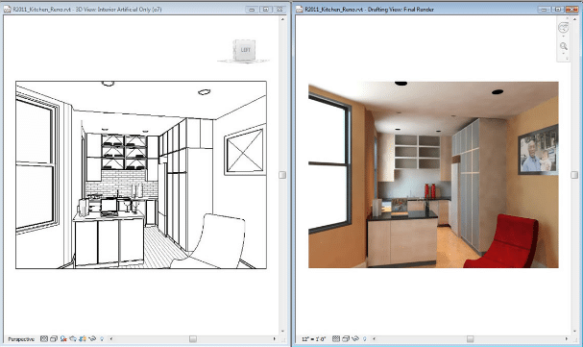583x347 pixels.
Task: Toggle reveal hidden elements lightbulb in Final Render view
Action: pos(364,338)
